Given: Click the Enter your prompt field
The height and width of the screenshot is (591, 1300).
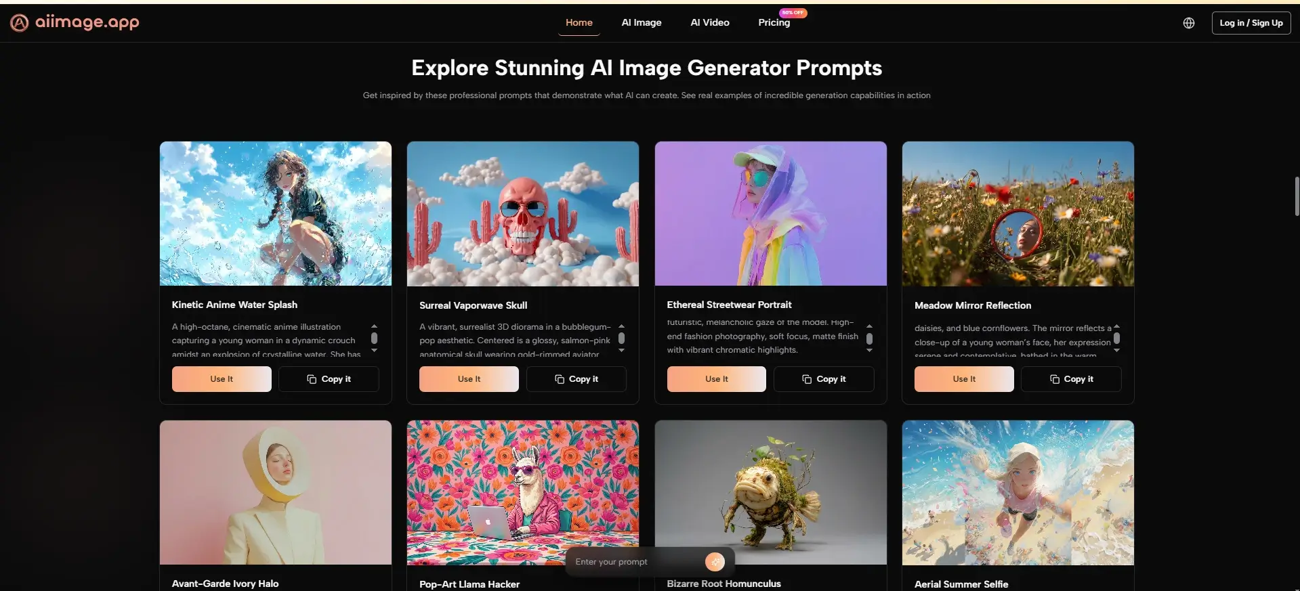Looking at the screenshot, I should click(x=635, y=562).
